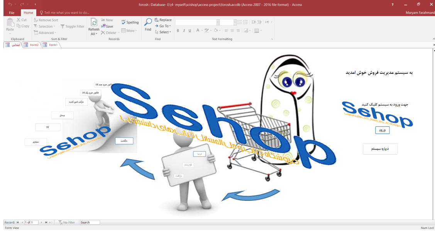Toggle italic text formatting
Screen dimensions: 435x231
point(183,31)
